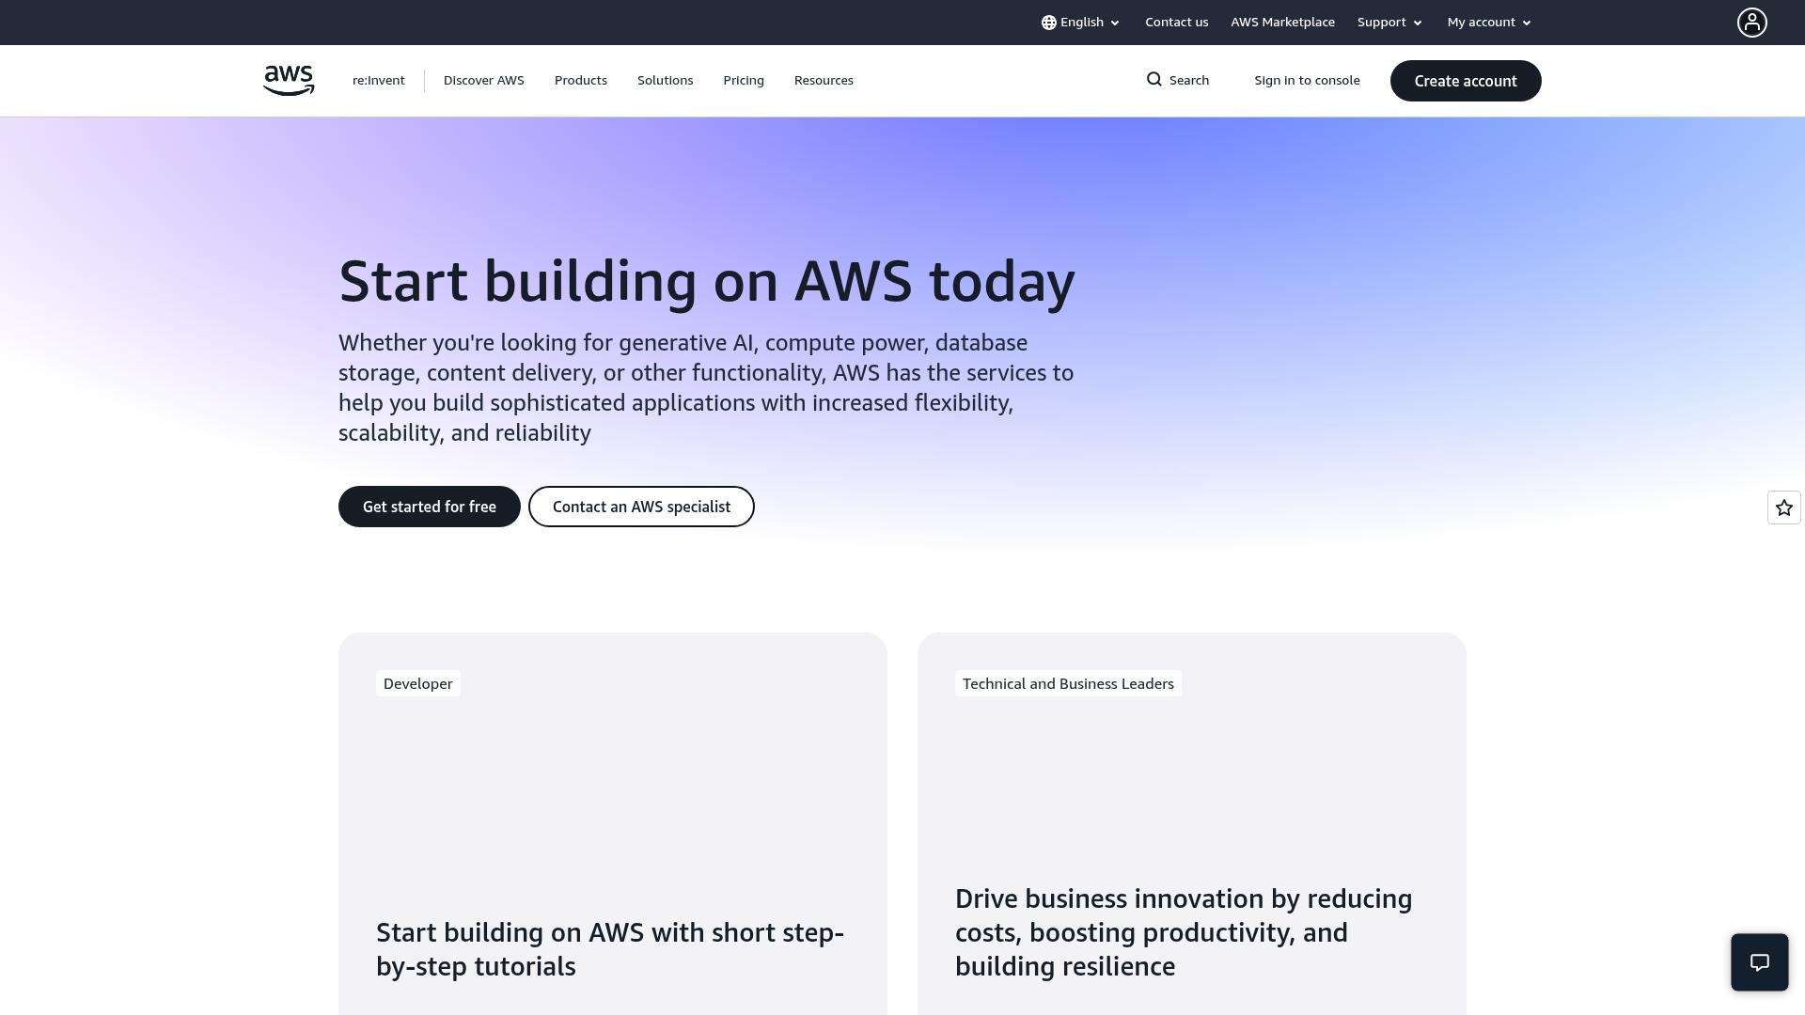The width and height of the screenshot is (1805, 1015).
Task: Open the chat widget icon
Action: [1760, 962]
